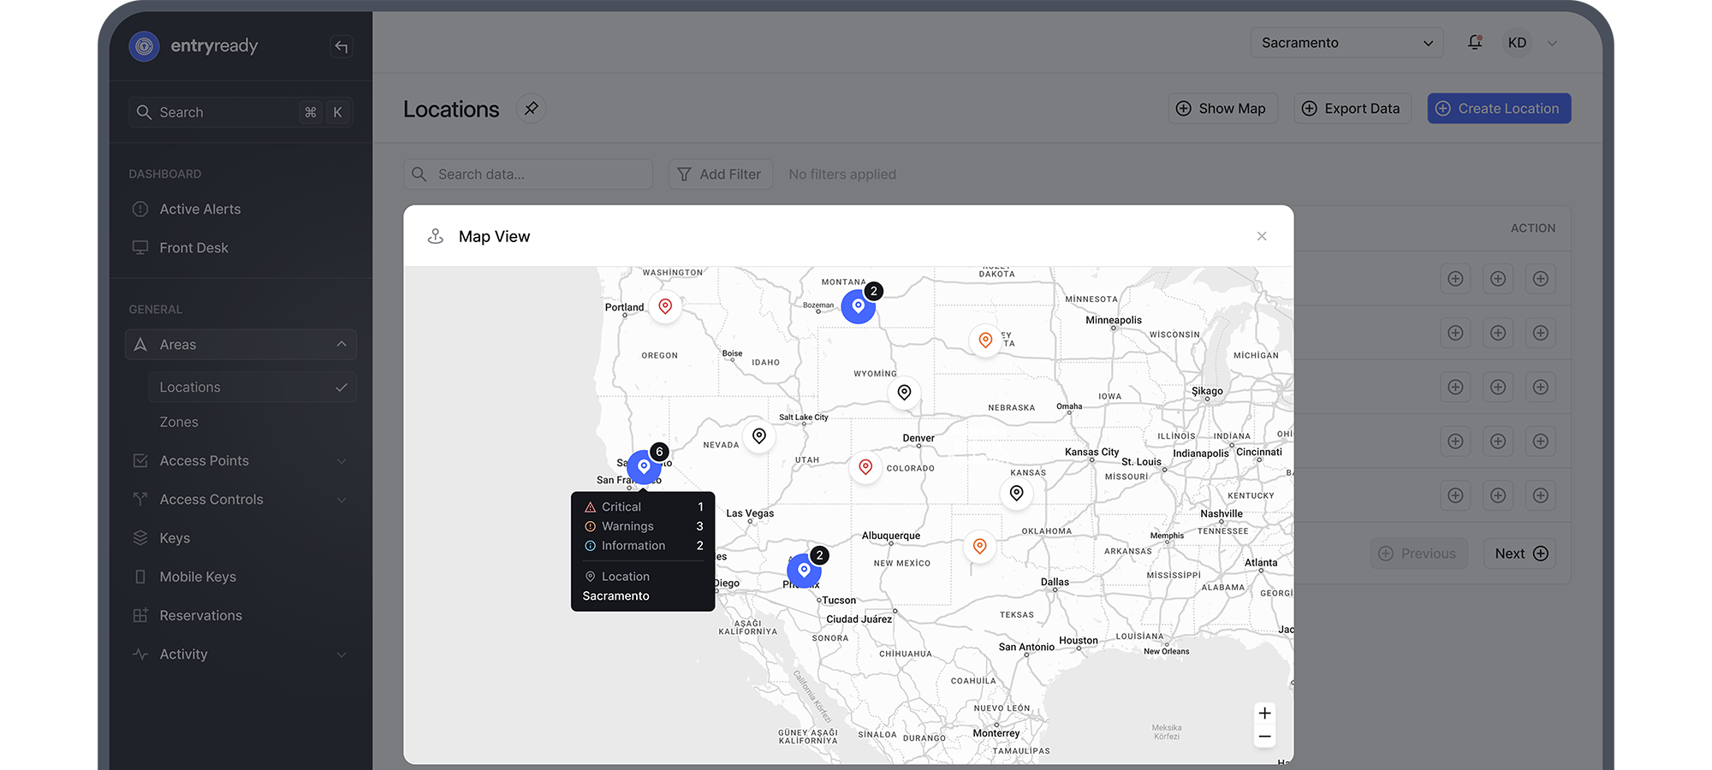1712x770 pixels.
Task: Click the Mobile Keys sidebar icon
Action: tap(140, 576)
